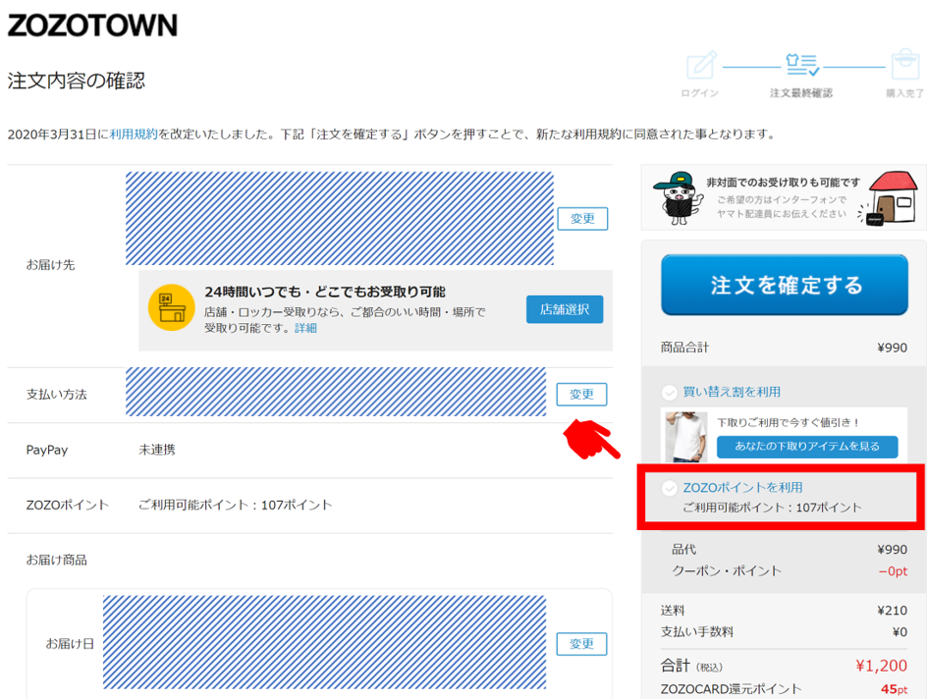Click the order final confirmation step icon

[801, 65]
